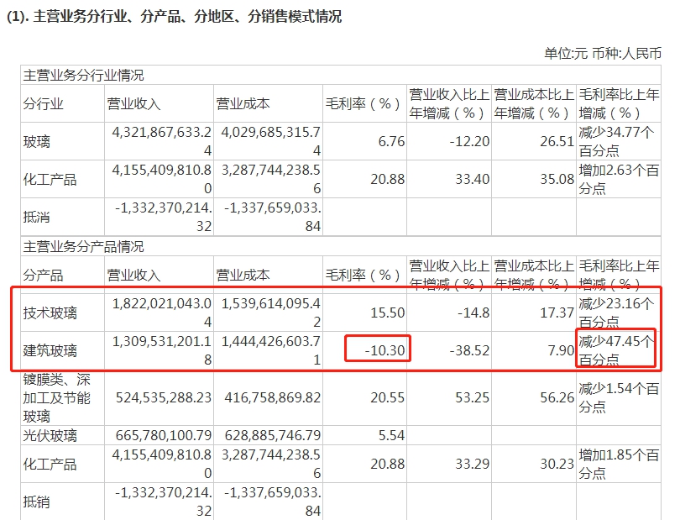Select the 主营业务分产品情况 table title
Screen dimensions: 680x520
pos(84,246)
